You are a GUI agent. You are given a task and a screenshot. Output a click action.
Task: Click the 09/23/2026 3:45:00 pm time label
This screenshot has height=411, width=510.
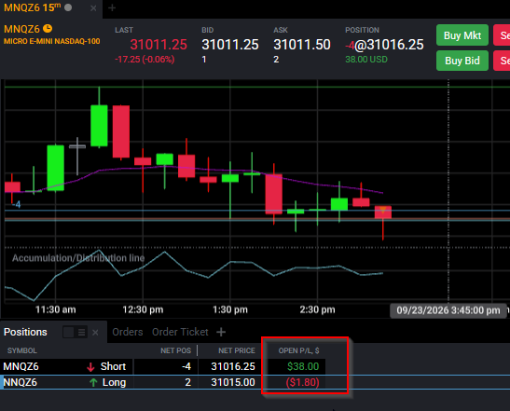pos(448,310)
